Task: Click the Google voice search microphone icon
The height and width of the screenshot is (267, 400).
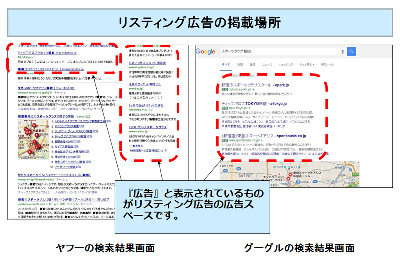Action: pos(343,52)
